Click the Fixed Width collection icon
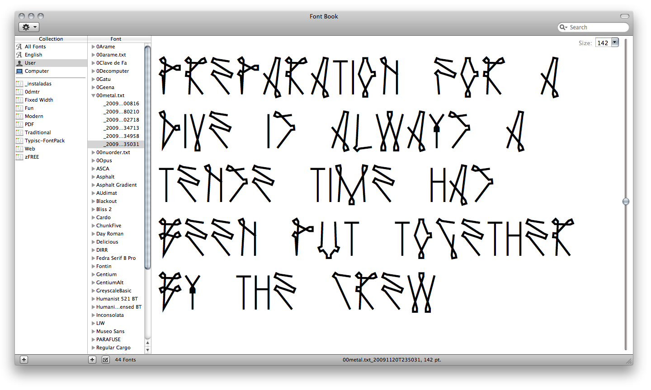 pos(19,100)
